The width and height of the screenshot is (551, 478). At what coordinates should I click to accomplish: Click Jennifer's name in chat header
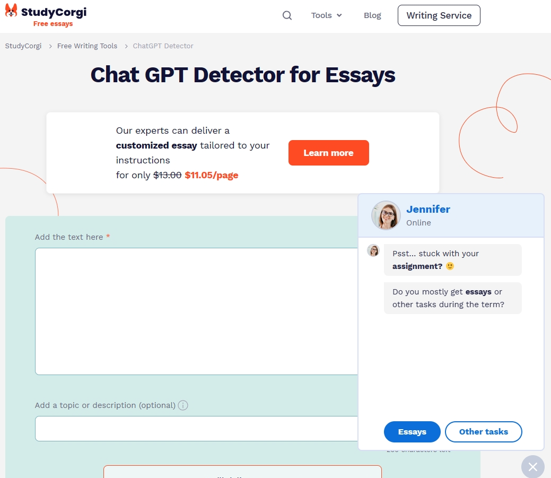pyautogui.click(x=428, y=209)
